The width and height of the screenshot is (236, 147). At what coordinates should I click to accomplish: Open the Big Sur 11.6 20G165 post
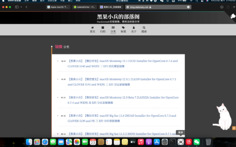click(122, 118)
